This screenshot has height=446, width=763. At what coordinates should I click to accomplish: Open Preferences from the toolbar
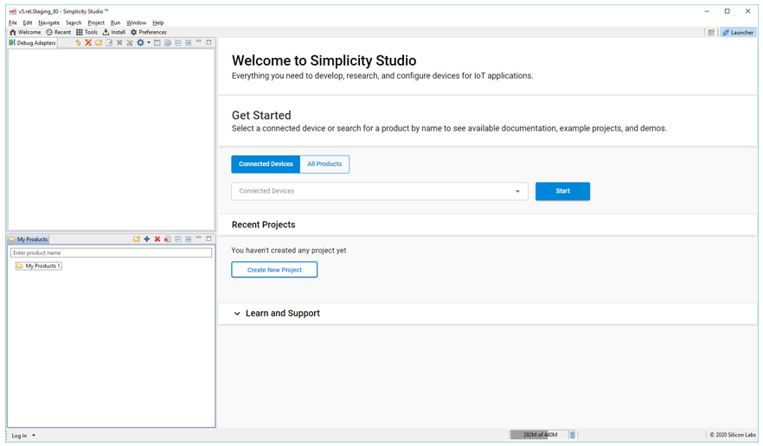(x=149, y=32)
